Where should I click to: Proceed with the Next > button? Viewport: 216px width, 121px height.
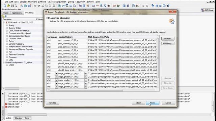153,103
